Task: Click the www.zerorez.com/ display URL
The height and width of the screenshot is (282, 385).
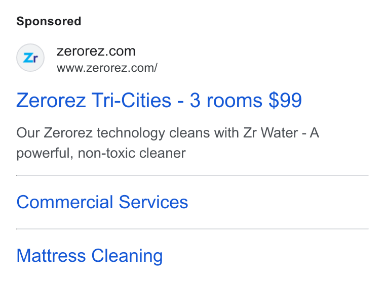Action: click(107, 68)
